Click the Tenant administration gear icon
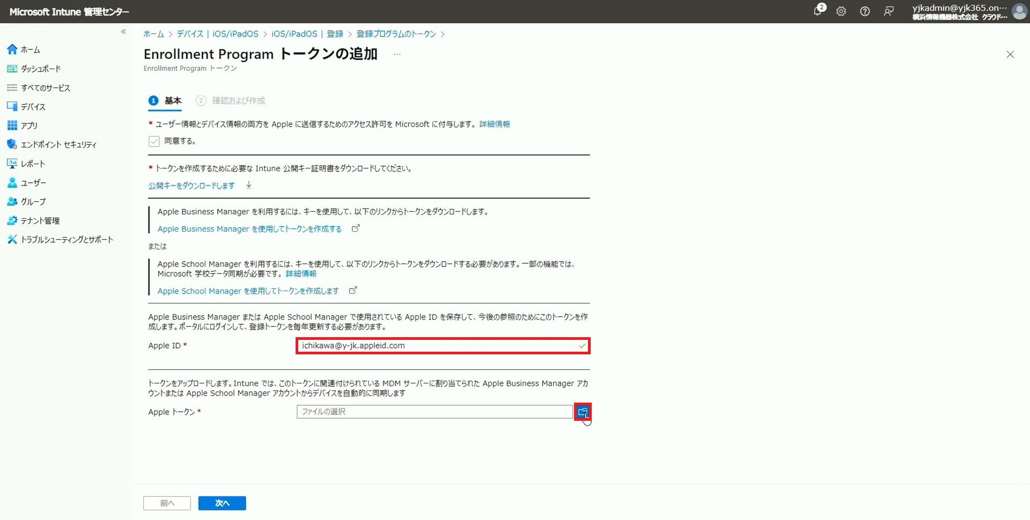This screenshot has height=520, width=1030. coord(12,220)
